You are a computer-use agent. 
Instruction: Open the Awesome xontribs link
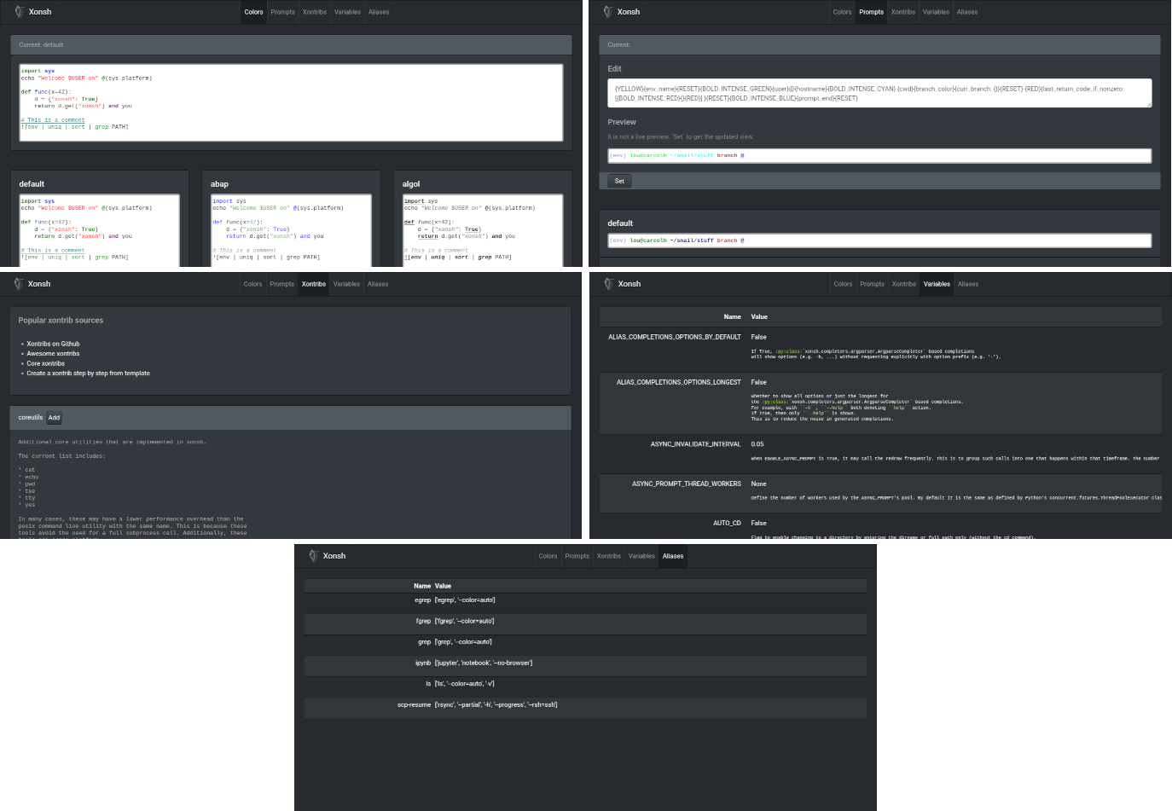click(53, 354)
